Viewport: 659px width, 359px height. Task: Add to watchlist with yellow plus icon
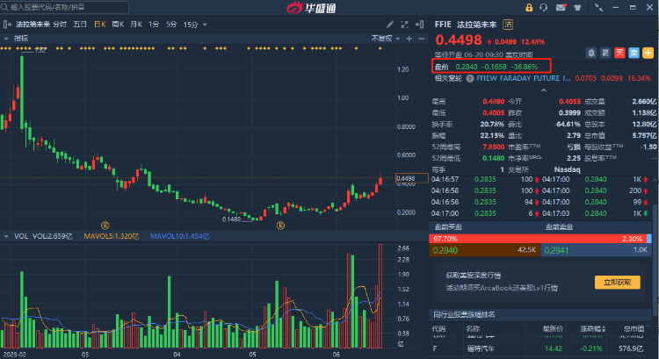click(x=648, y=53)
